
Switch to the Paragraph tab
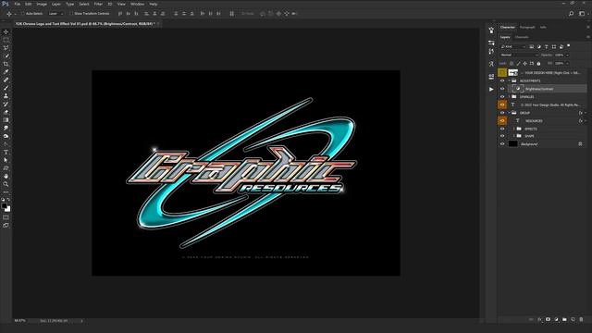527,27
